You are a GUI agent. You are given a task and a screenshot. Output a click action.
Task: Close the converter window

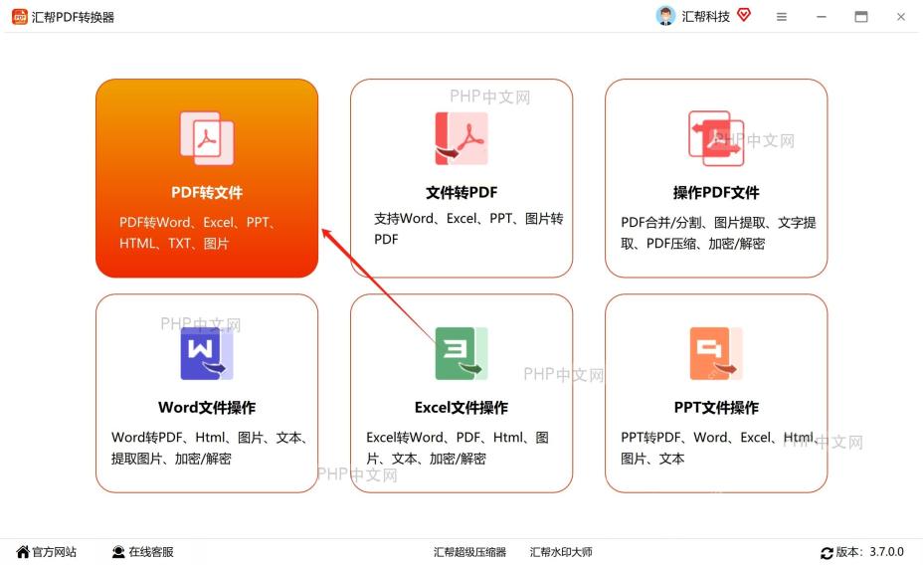[x=901, y=17]
